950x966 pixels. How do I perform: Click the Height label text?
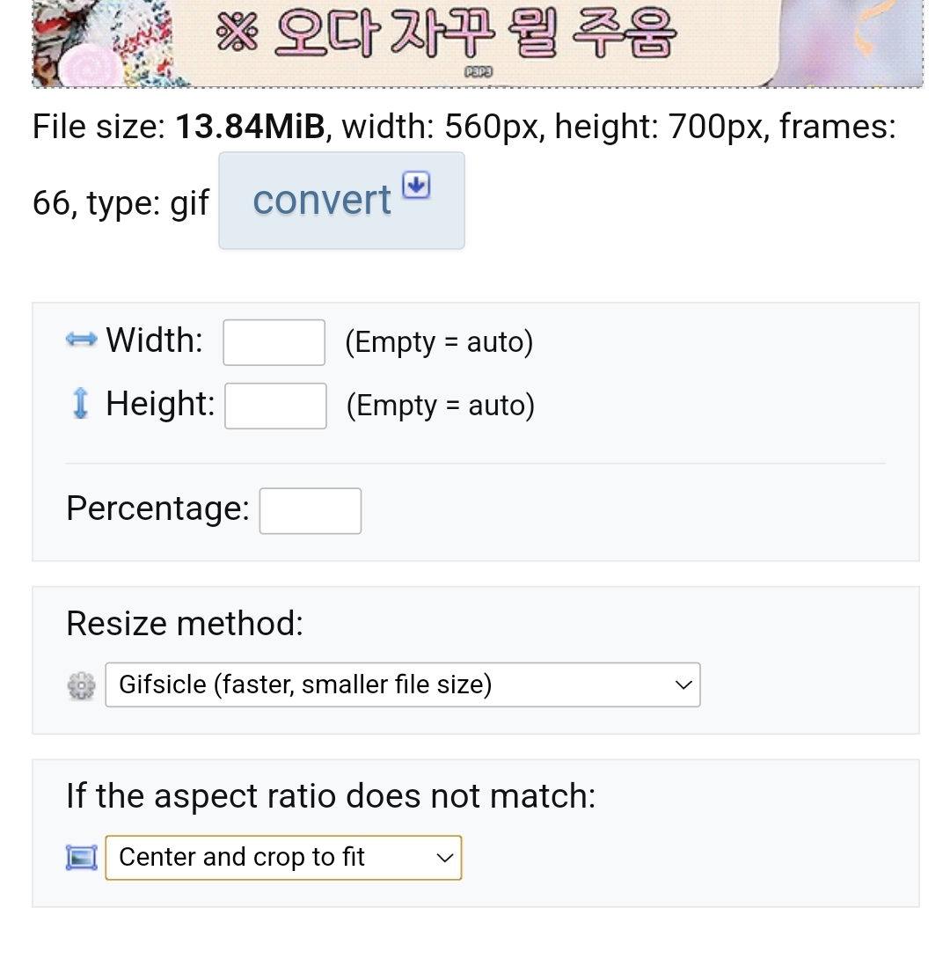pyautogui.click(x=160, y=404)
